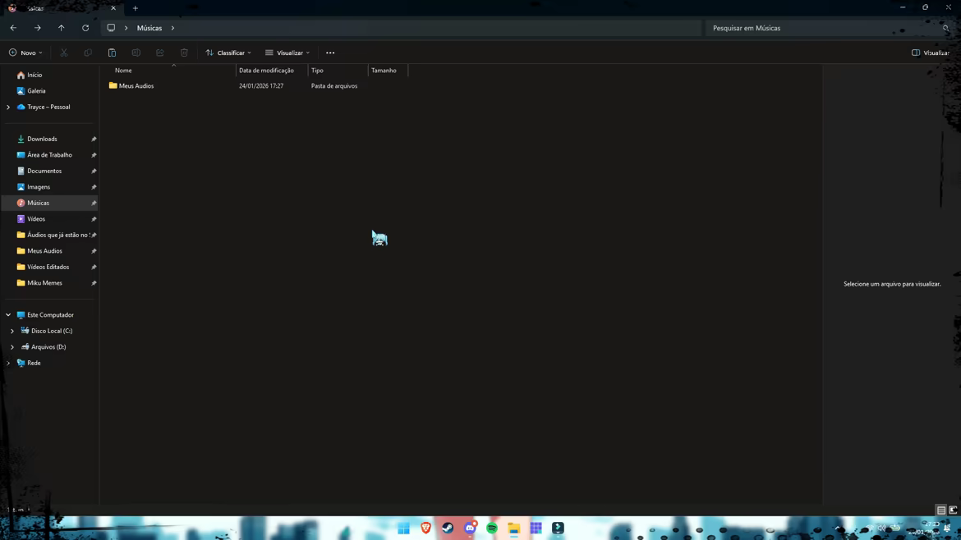Go forward with the forward arrow
This screenshot has width=961, height=540.
click(38, 28)
